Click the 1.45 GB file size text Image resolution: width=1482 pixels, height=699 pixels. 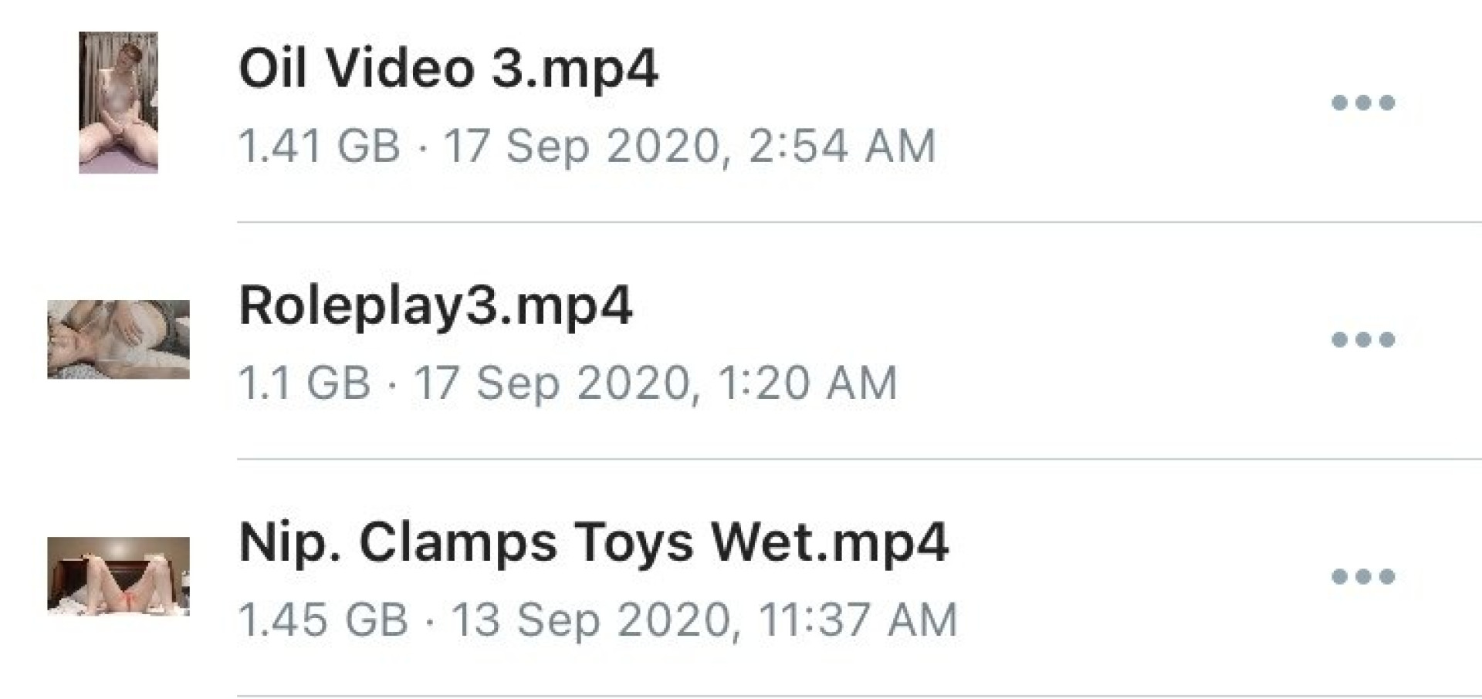[323, 620]
